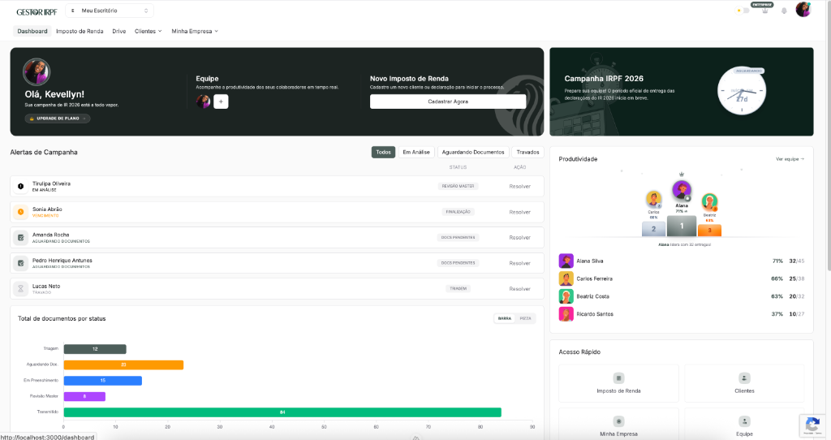Click the green Transmitido bar with value 84

(x=282, y=412)
